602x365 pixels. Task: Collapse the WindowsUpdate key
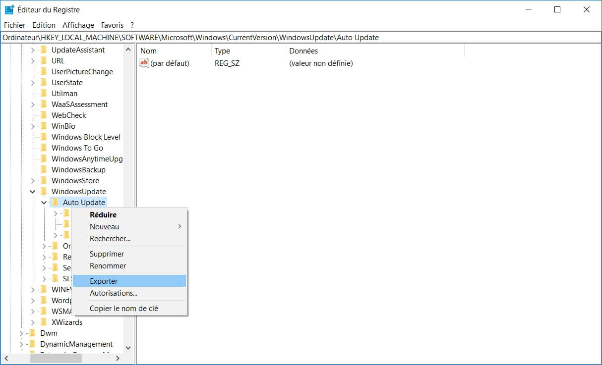[x=33, y=191]
